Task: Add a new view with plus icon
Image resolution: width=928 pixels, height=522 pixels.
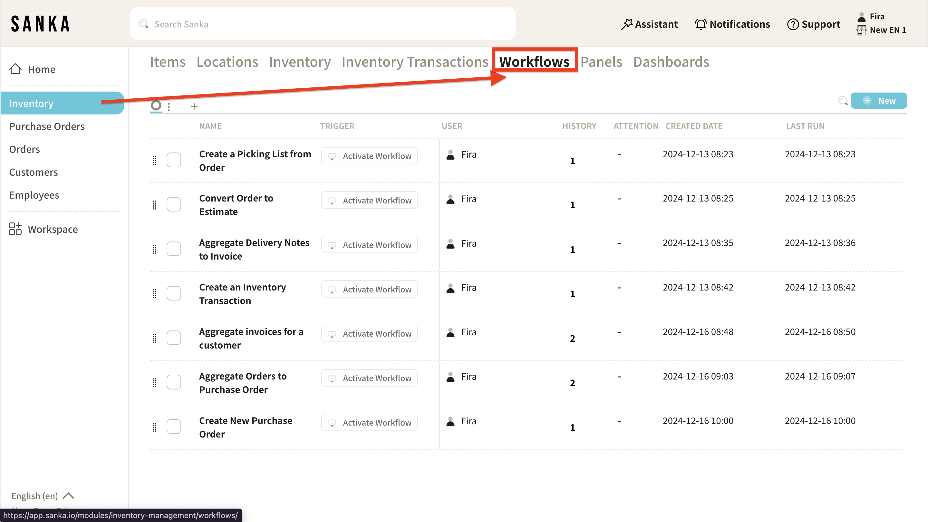Action: point(194,106)
